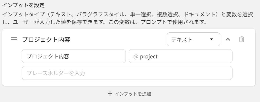Viewport: 260px width, 102px height.
Task: Select the テキスト label in the type selector
Action: (182, 40)
